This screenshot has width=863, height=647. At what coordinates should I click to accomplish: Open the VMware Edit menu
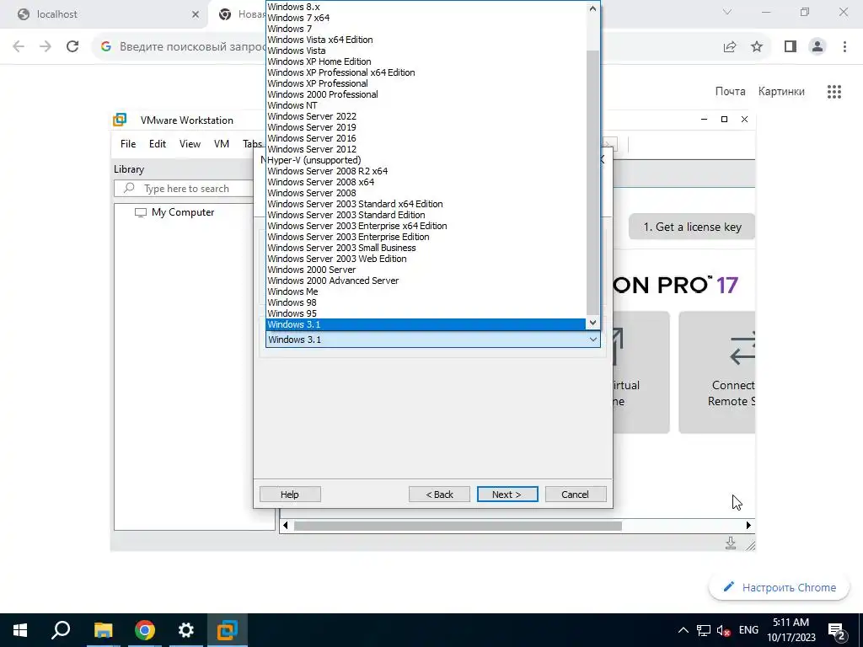pyautogui.click(x=158, y=143)
